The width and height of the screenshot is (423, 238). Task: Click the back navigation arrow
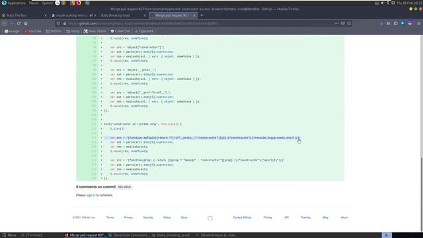[x=5, y=24]
